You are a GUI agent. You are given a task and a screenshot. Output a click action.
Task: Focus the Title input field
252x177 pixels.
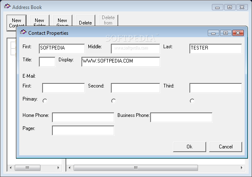click(47, 62)
